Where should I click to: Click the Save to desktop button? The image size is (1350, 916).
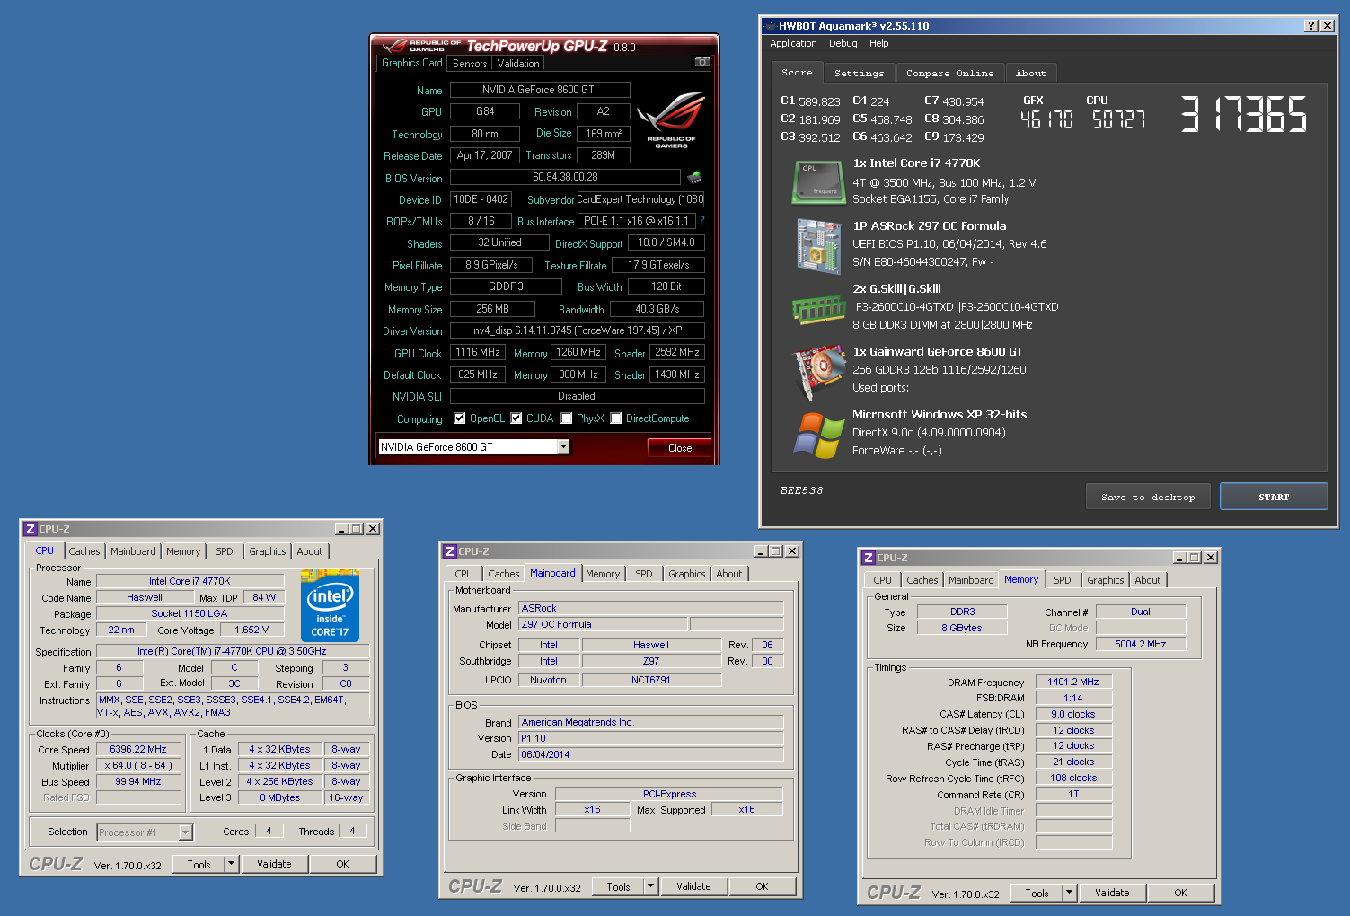(1147, 497)
